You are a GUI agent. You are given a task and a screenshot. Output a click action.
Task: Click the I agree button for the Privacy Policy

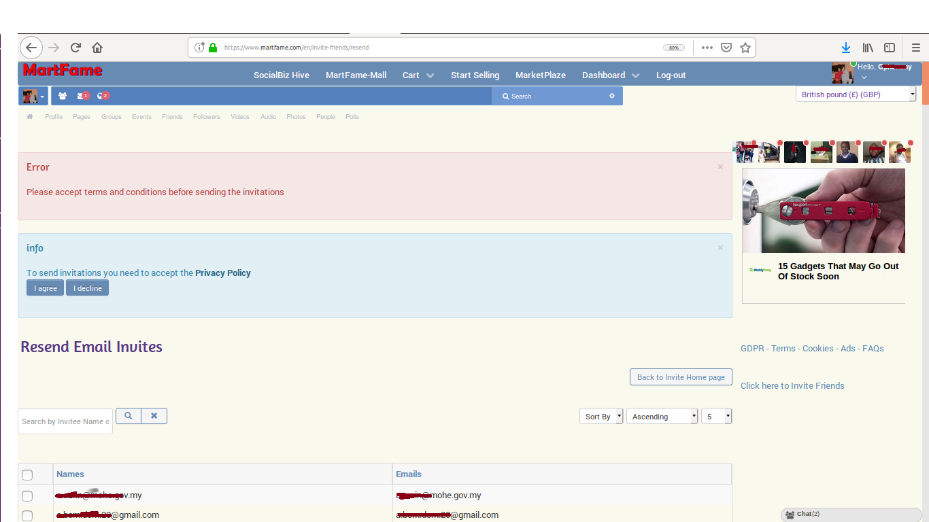tap(45, 288)
